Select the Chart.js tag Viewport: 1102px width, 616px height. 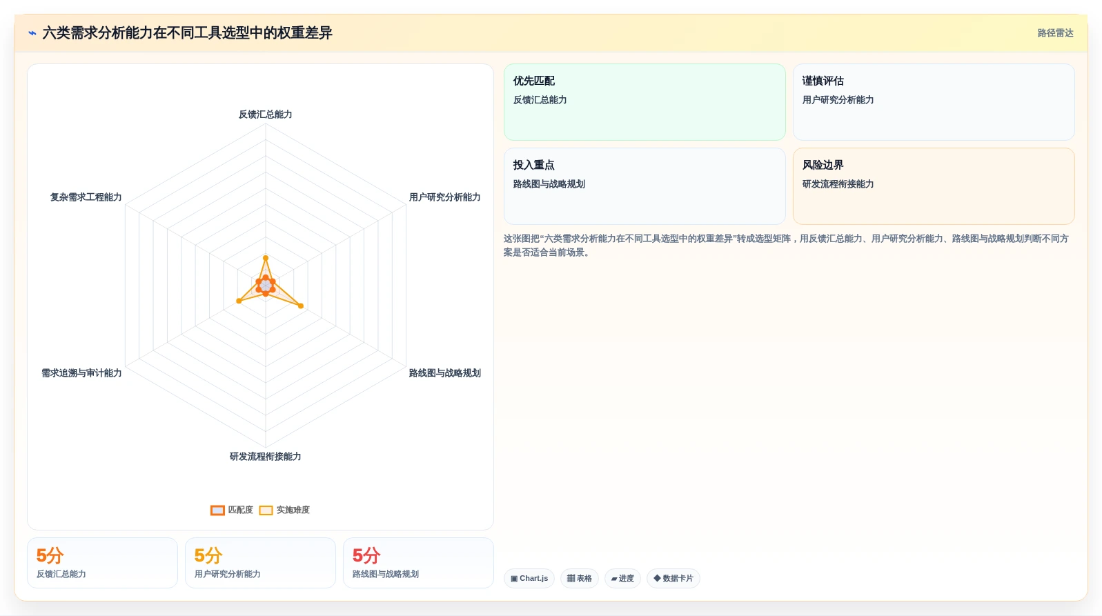pos(529,579)
